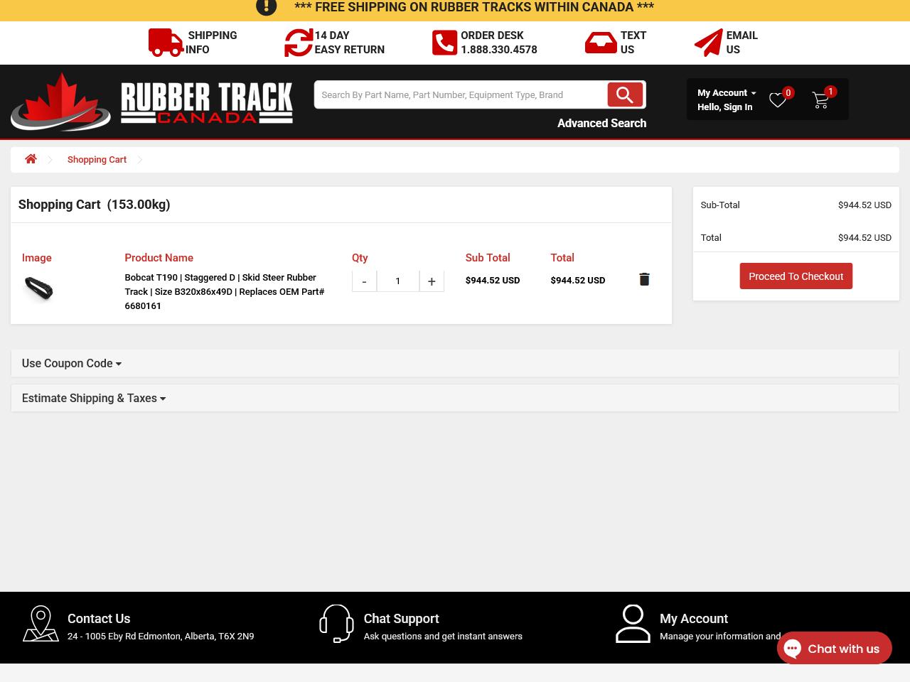910x682 pixels.
Task: Open the Chat with us widget
Action: (x=834, y=649)
